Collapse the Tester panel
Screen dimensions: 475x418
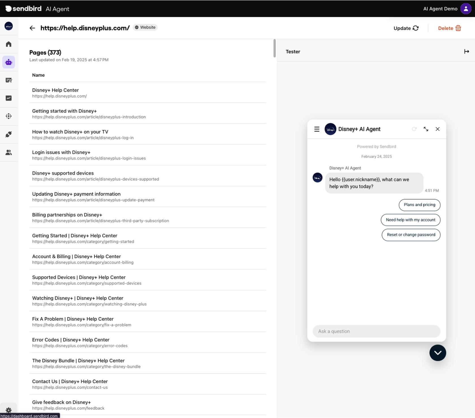(x=466, y=52)
